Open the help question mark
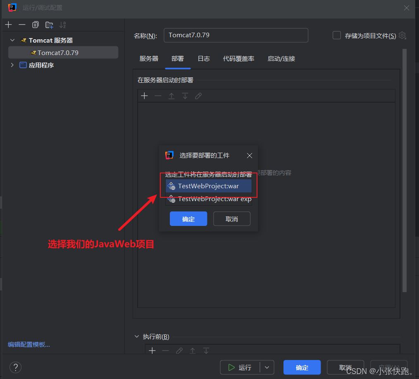419x379 pixels. tap(16, 367)
